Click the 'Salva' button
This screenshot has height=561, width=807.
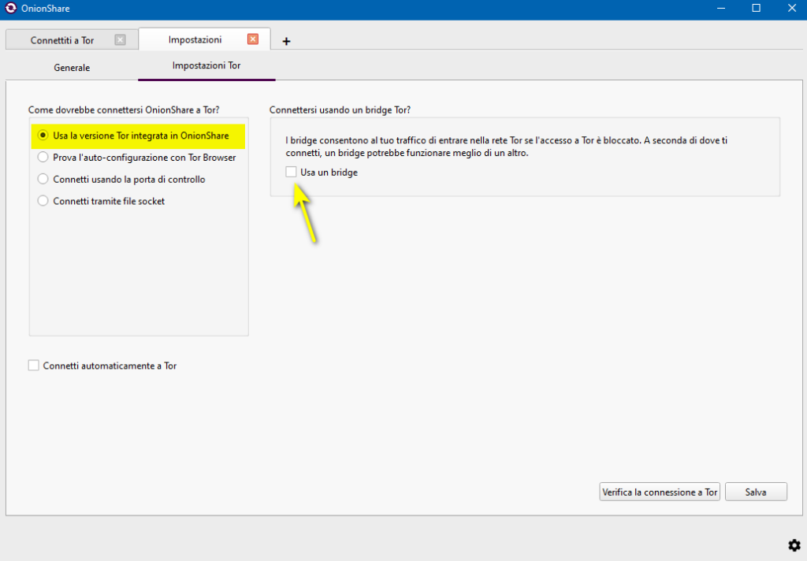click(x=755, y=492)
